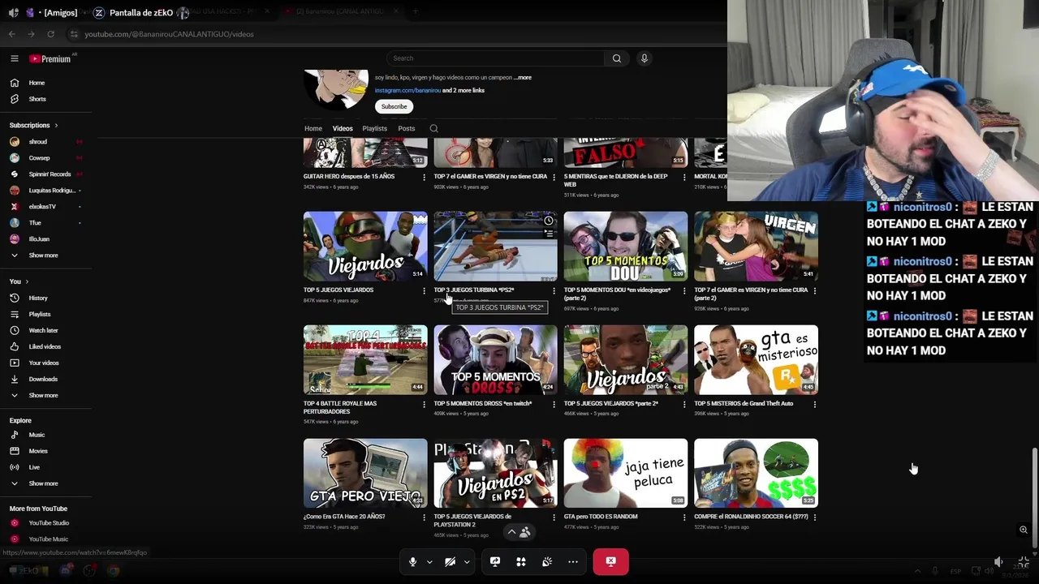Screen dimensions: 1039x584
Task: Click the YouTube Premium logo
Action: tap(50, 58)
